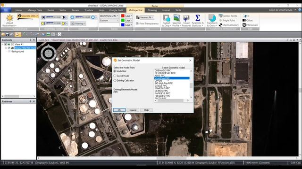Click the navigation compass in the viewer
This screenshot has height=169, width=302.
coord(48,53)
